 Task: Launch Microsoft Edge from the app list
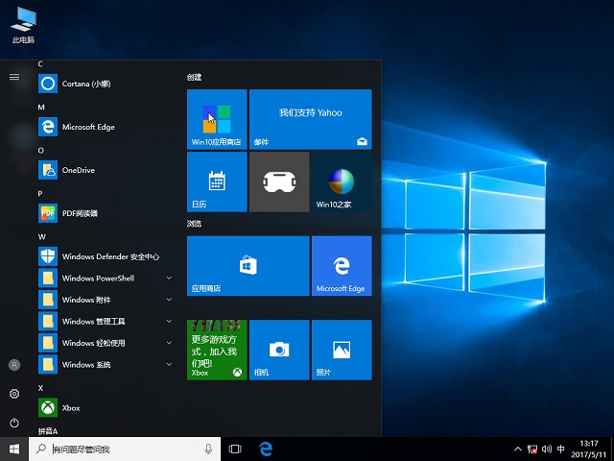pyautogui.click(x=105, y=127)
